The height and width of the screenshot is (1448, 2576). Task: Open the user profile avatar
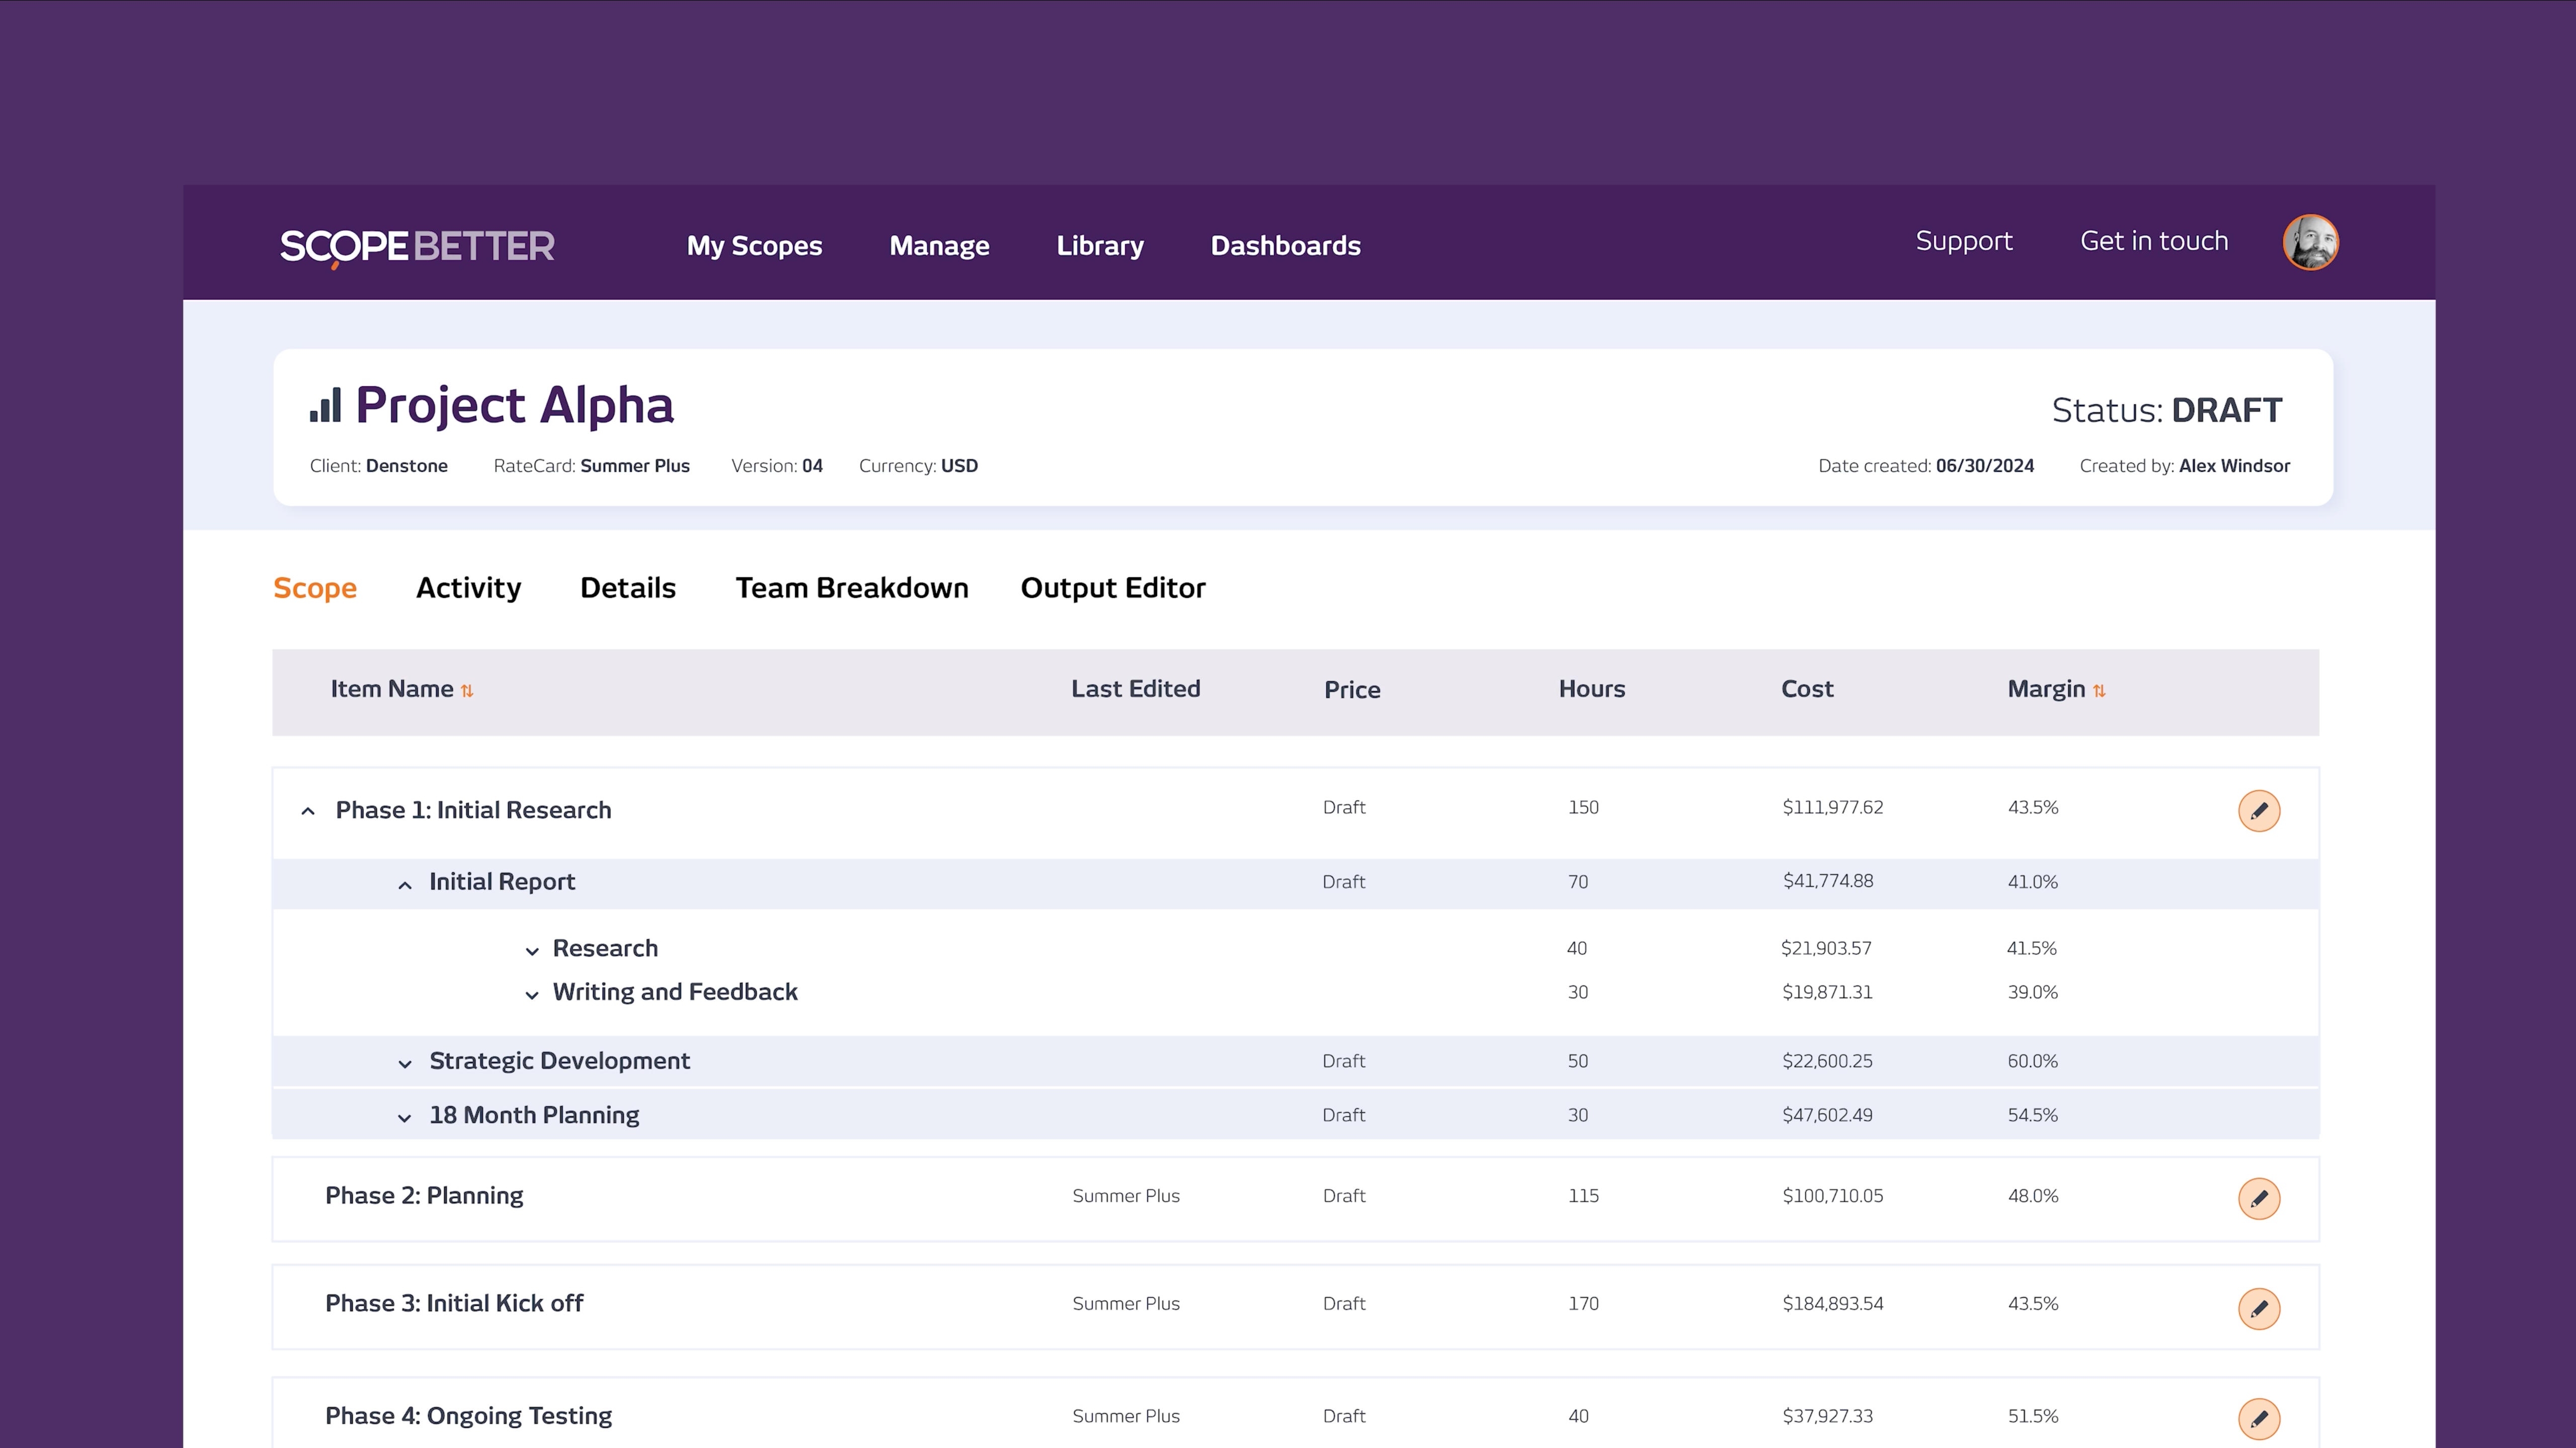2310,243
